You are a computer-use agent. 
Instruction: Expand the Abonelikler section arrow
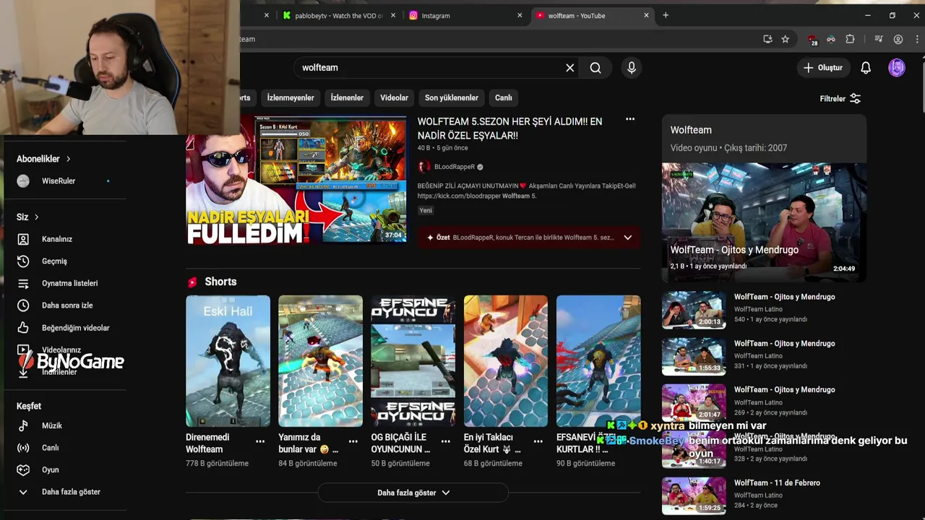point(69,159)
